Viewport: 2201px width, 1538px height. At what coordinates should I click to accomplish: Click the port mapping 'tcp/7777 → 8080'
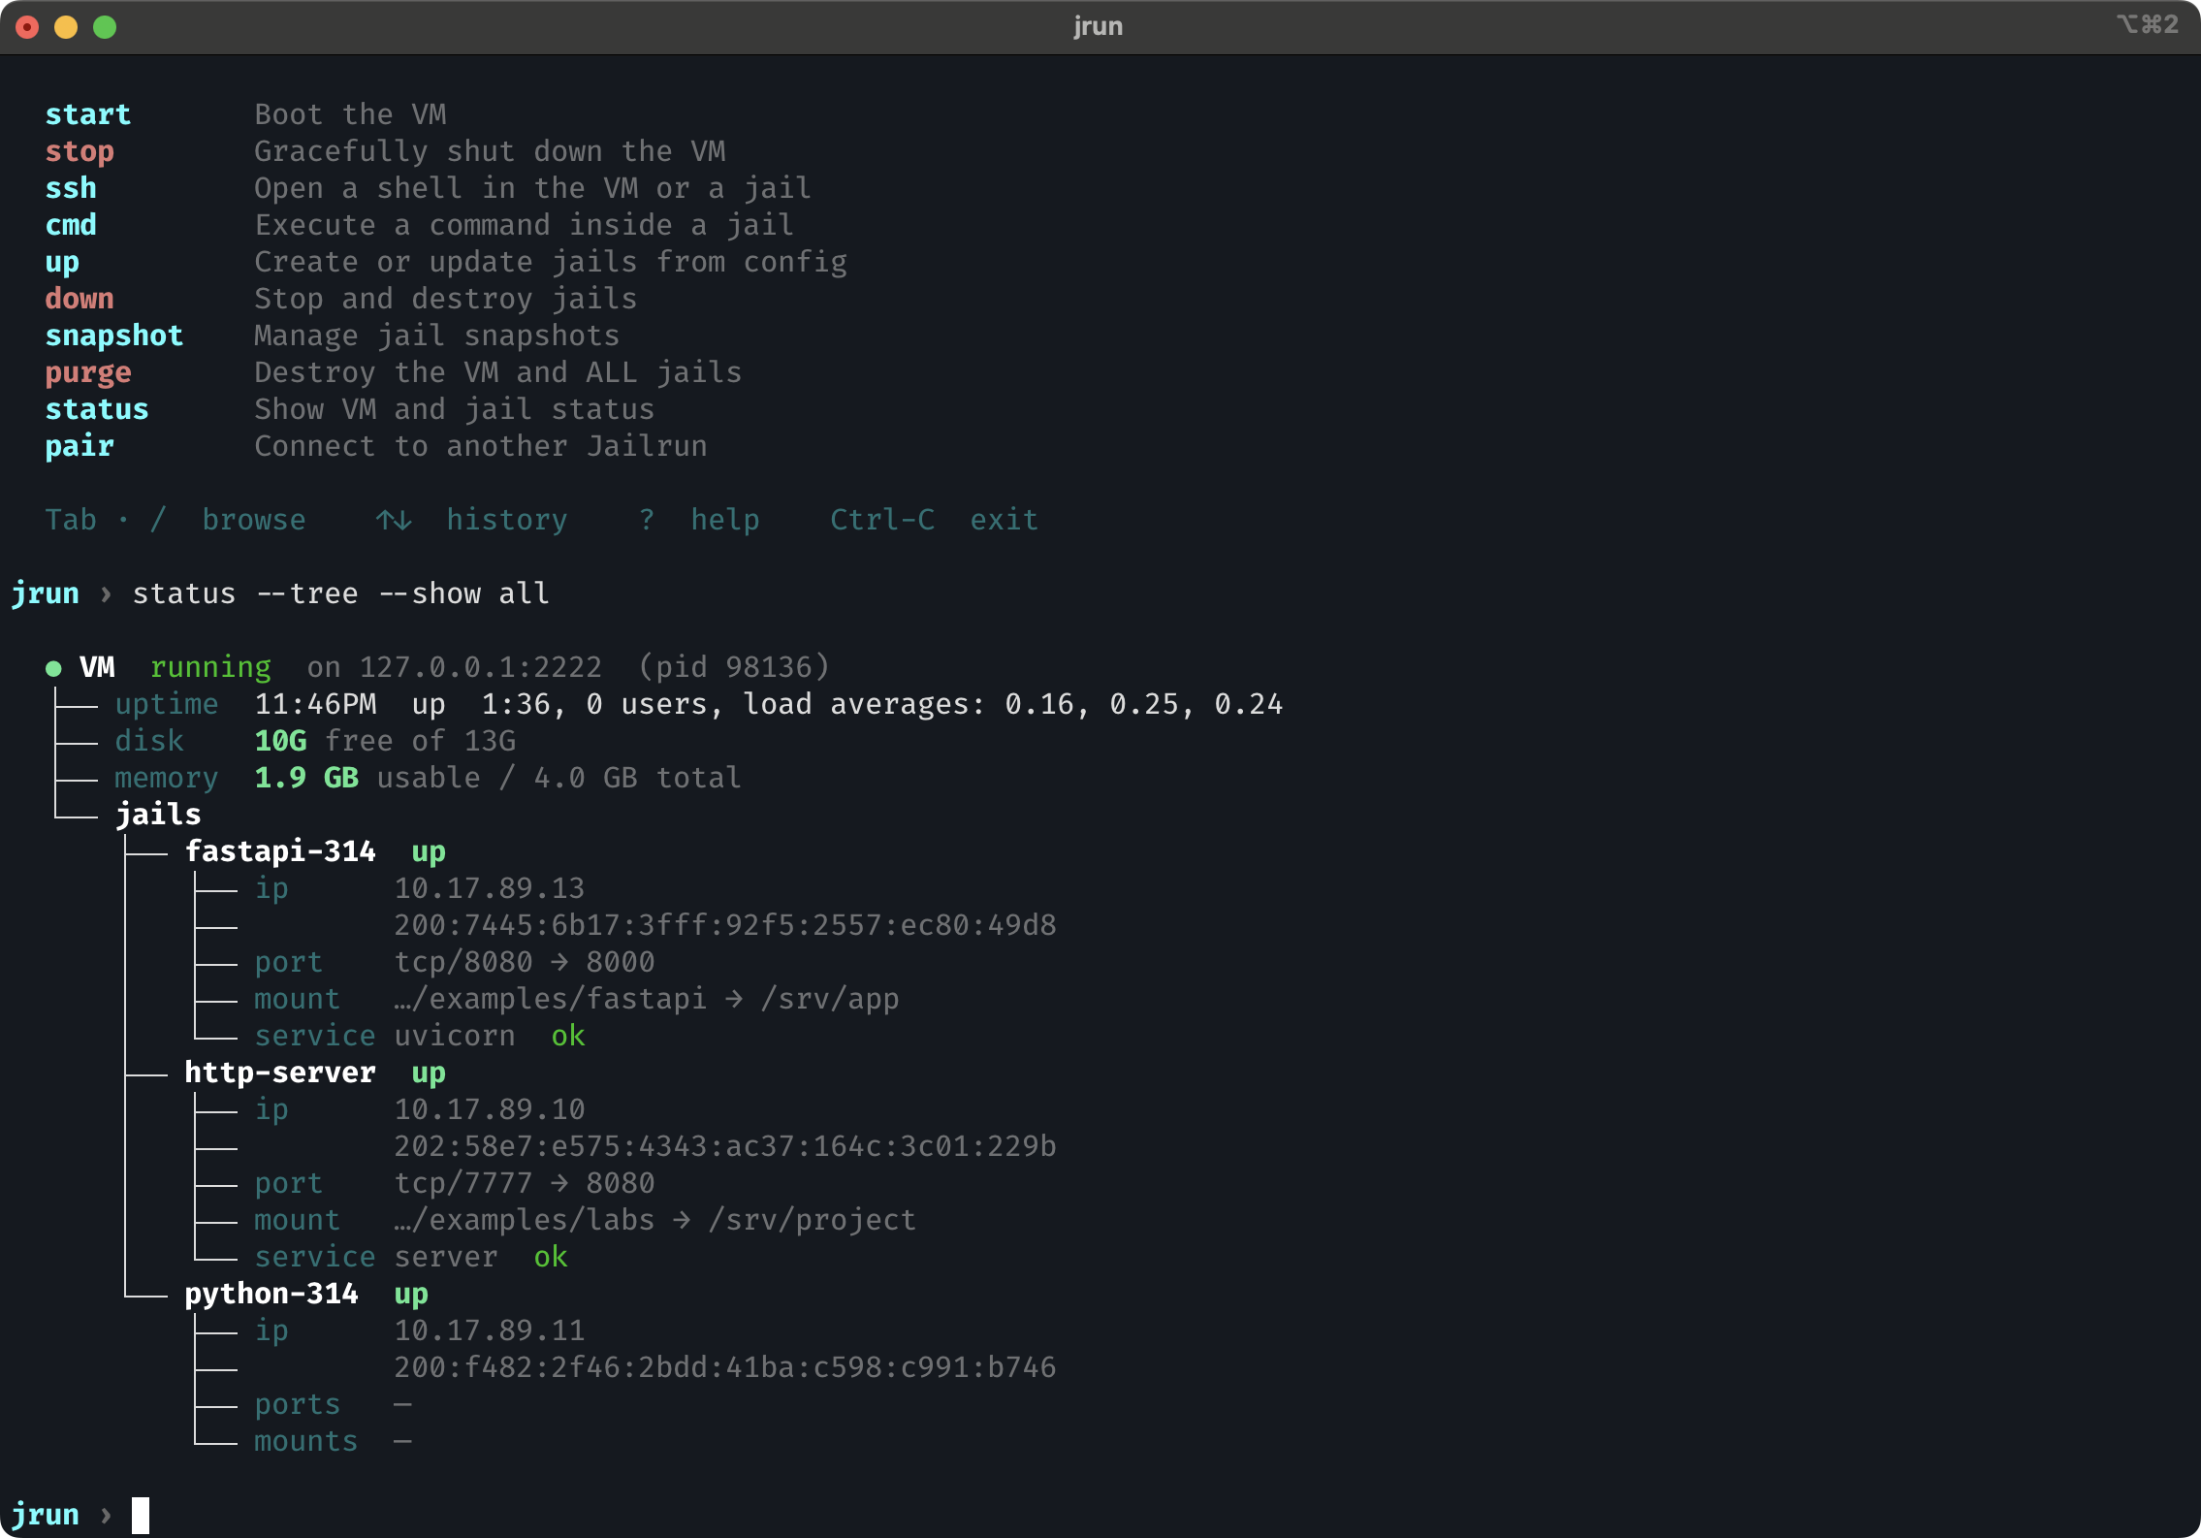pyautogui.click(x=525, y=1183)
